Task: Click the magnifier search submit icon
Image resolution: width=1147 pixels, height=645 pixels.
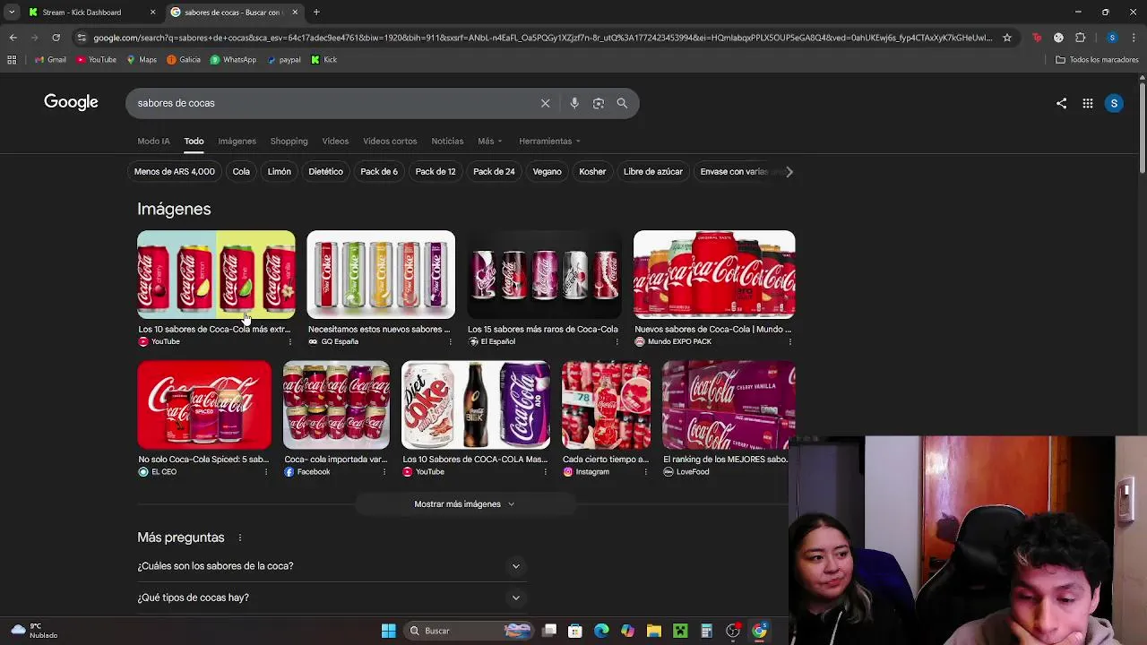Action: tap(622, 103)
